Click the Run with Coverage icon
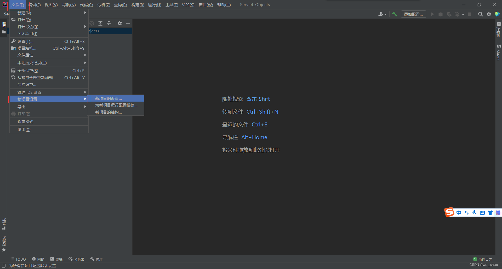 tap(449, 14)
